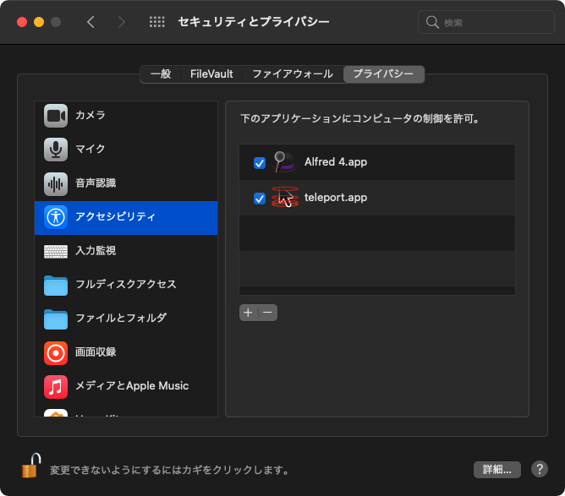Select フルディスクアクセス text in list

click(x=126, y=285)
